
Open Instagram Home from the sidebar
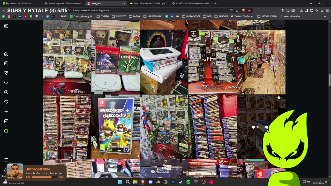click(6, 54)
